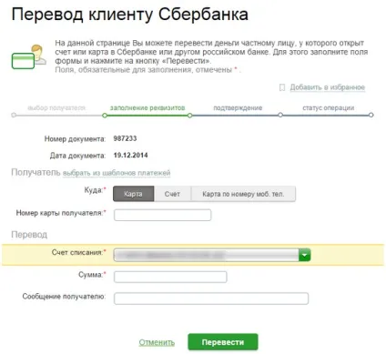Select the статус операции step label

point(328,107)
